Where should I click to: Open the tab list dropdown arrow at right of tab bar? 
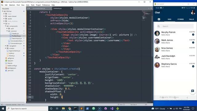(x=151, y=8)
